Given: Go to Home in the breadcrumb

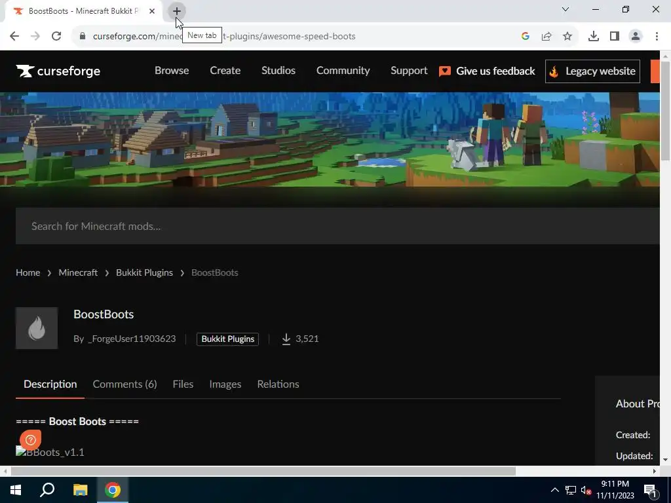Looking at the screenshot, I should pyautogui.click(x=28, y=272).
